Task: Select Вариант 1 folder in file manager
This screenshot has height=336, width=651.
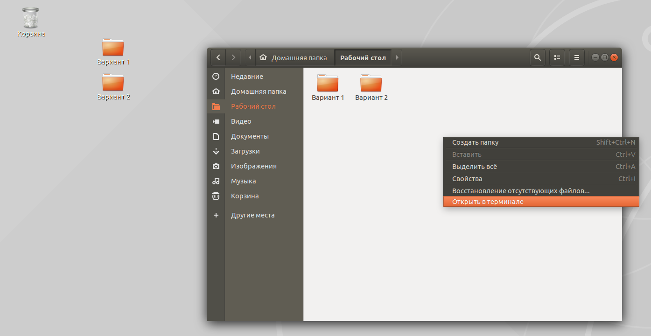Action: 328,83
